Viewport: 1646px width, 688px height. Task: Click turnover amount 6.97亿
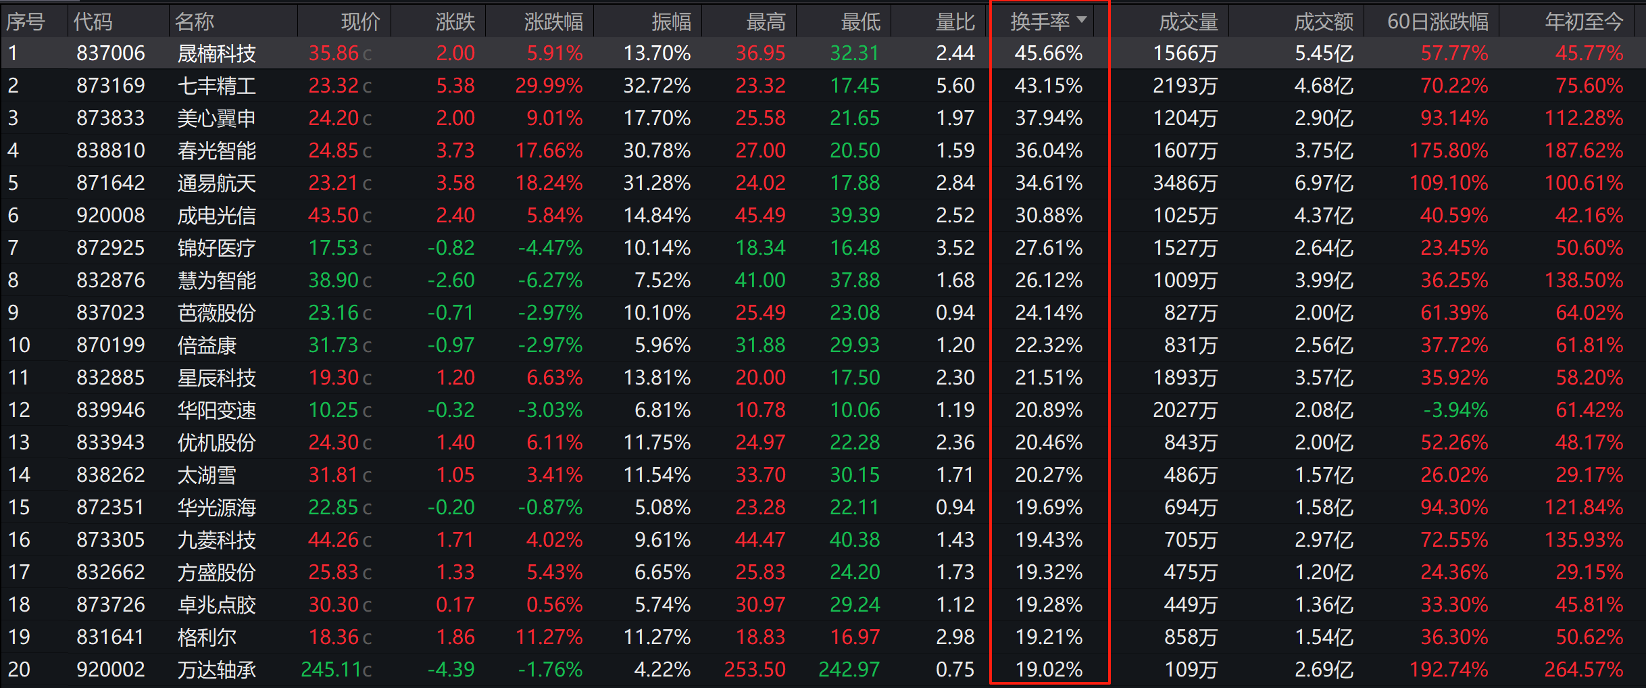click(1324, 183)
